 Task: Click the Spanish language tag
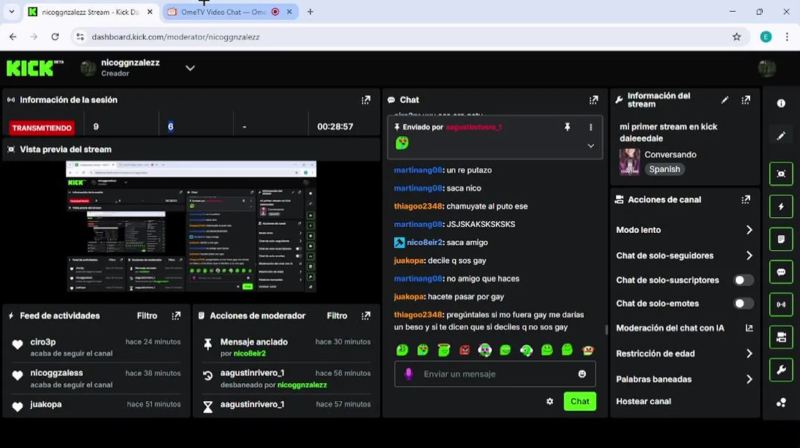[665, 169]
